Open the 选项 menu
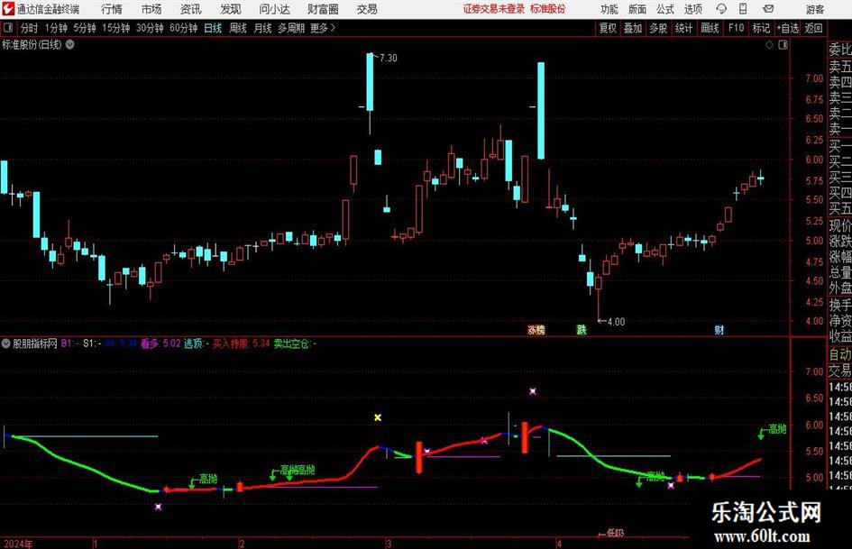The image size is (852, 549). [692, 9]
